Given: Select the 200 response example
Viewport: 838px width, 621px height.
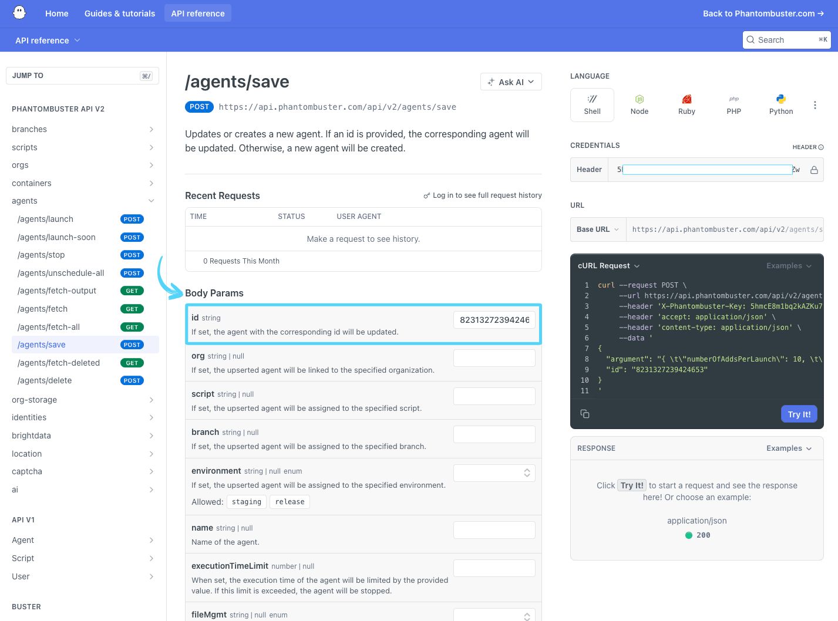Looking at the screenshot, I should (697, 535).
